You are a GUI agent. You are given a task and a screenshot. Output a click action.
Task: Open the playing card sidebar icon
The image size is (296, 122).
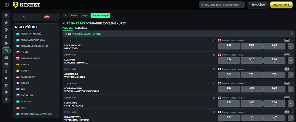[6, 37]
